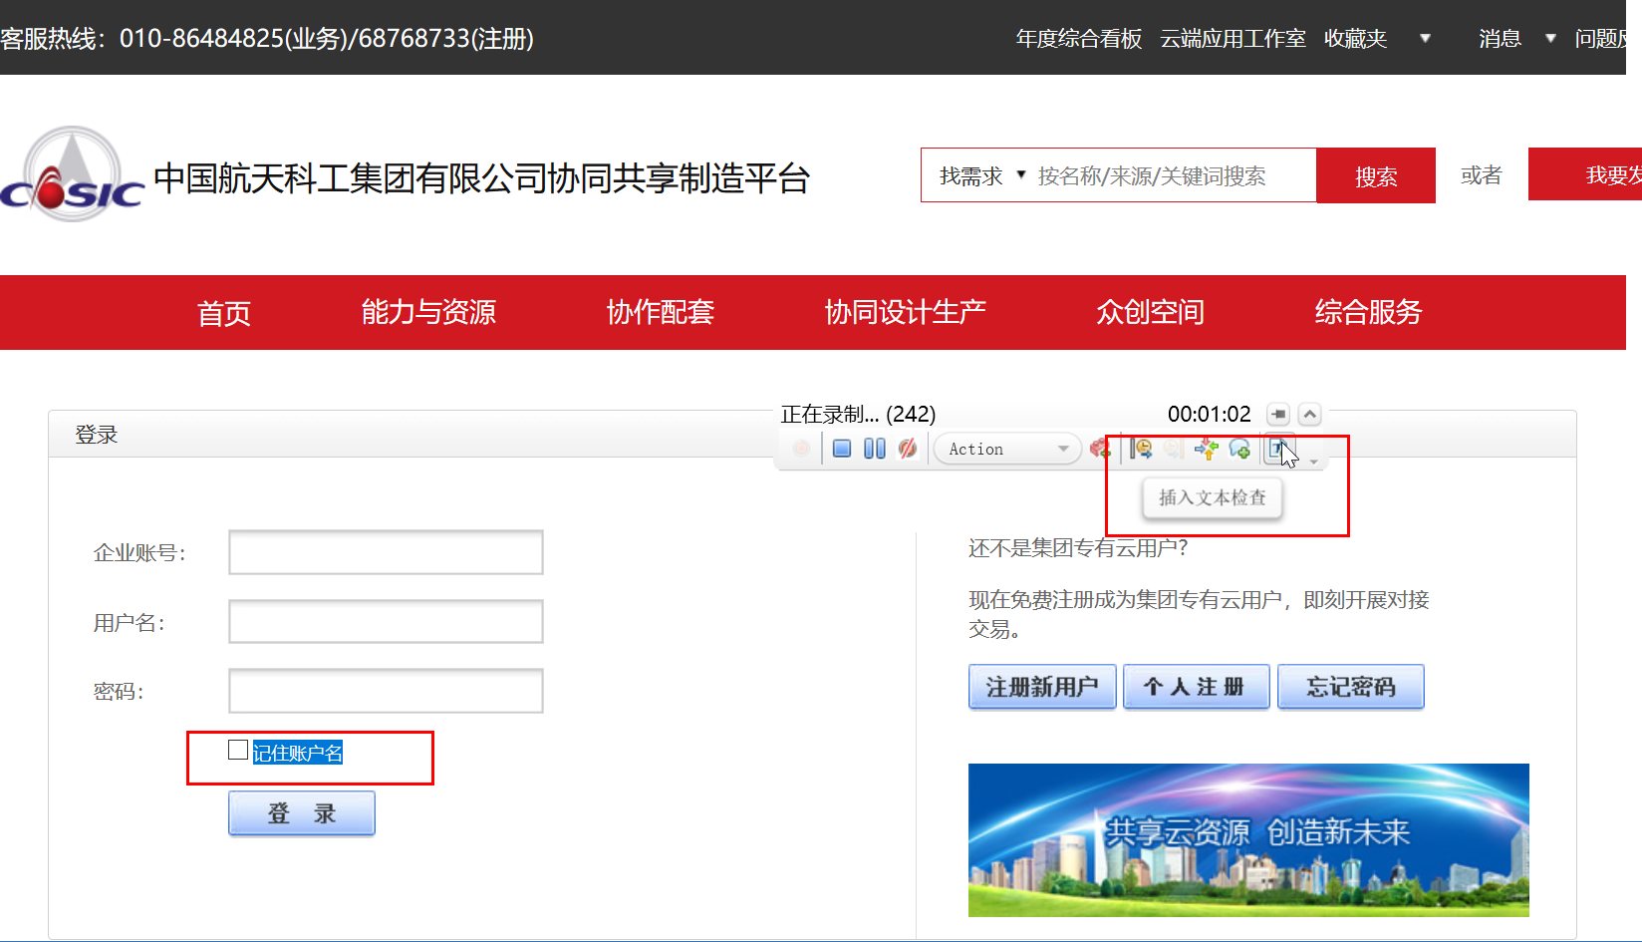Click the speech bubble with plus icon
The height and width of the screenshot is (942, 1642).
1239,449
